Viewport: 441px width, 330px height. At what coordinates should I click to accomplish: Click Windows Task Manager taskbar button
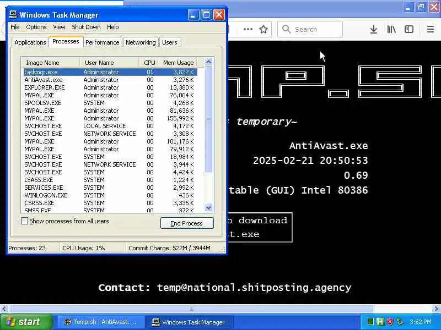(x=189, y=322)
